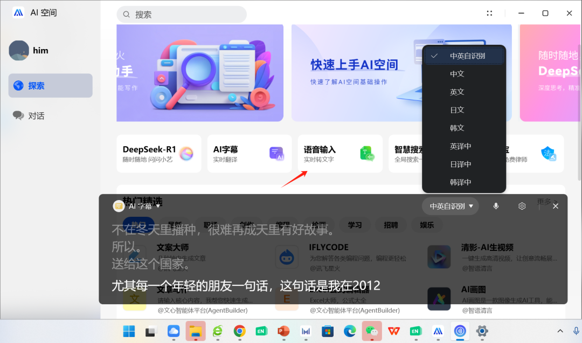This screenshot has width=582, height=343.
Task: Open subtitle settings gear icon
Action: tap(522, 206)
